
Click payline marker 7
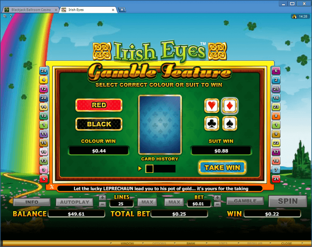pyautogui.click(x=276, y=170)
